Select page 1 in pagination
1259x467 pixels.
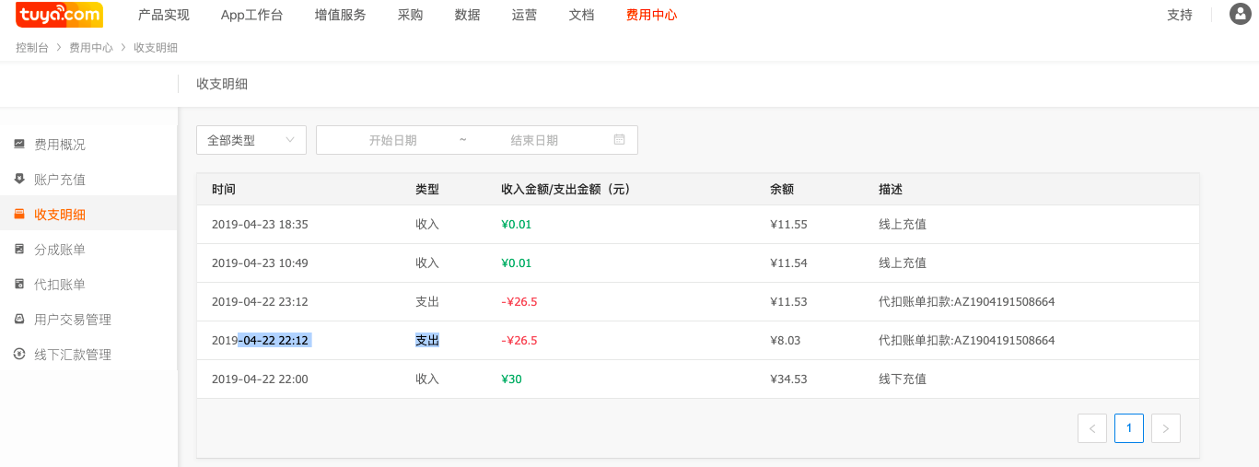[1129, 428]
